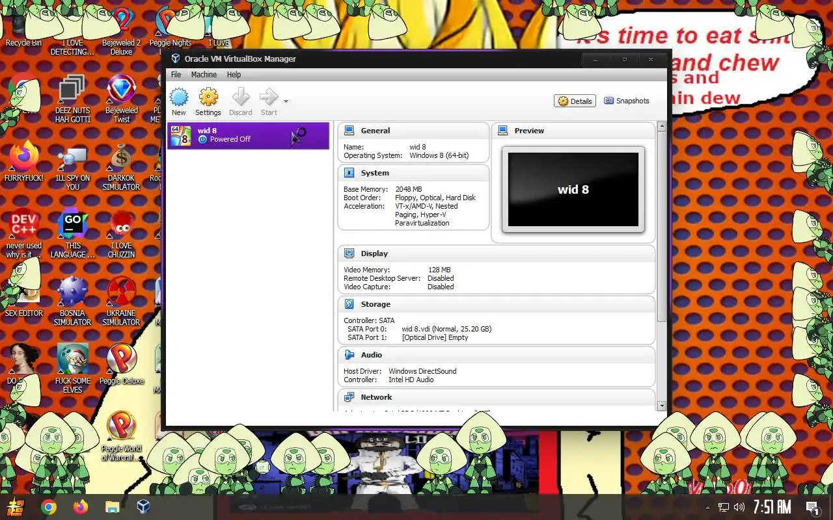Click the Storage section header
The width and height of the screenshot is (833, 520).
[376, 304]
